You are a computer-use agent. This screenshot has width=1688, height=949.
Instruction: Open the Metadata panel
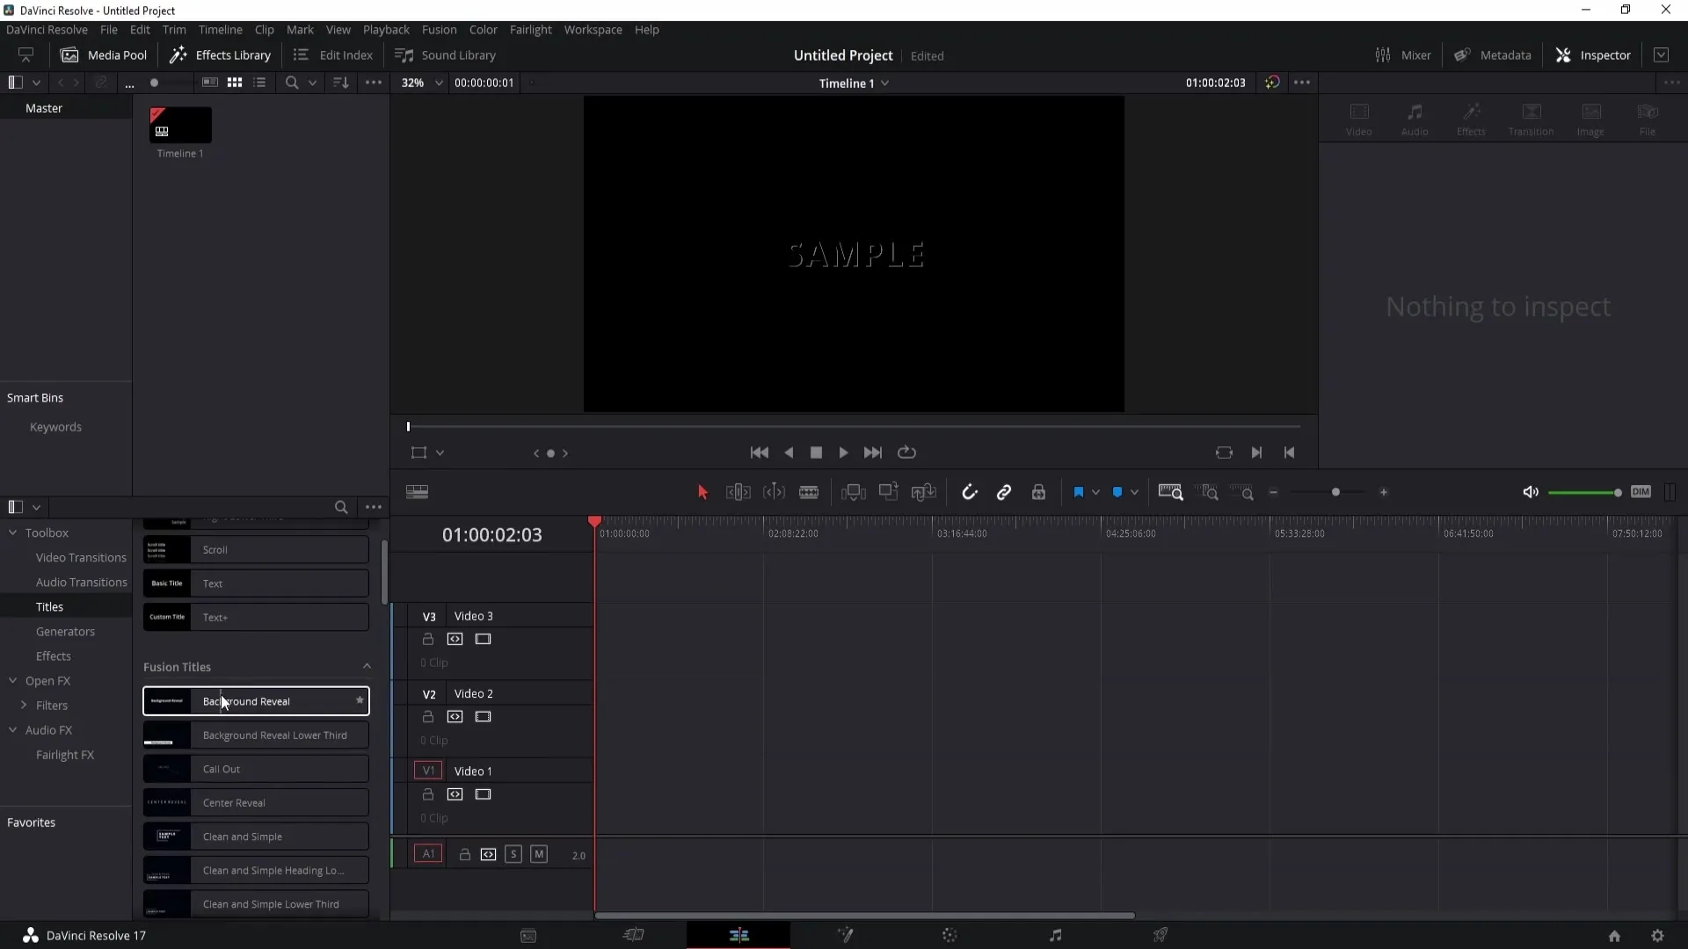(x=1492, y=54)
